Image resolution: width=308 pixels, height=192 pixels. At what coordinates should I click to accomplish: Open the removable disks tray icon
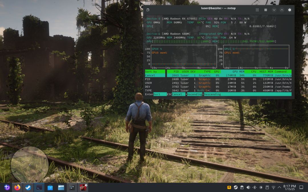(267, 187)
